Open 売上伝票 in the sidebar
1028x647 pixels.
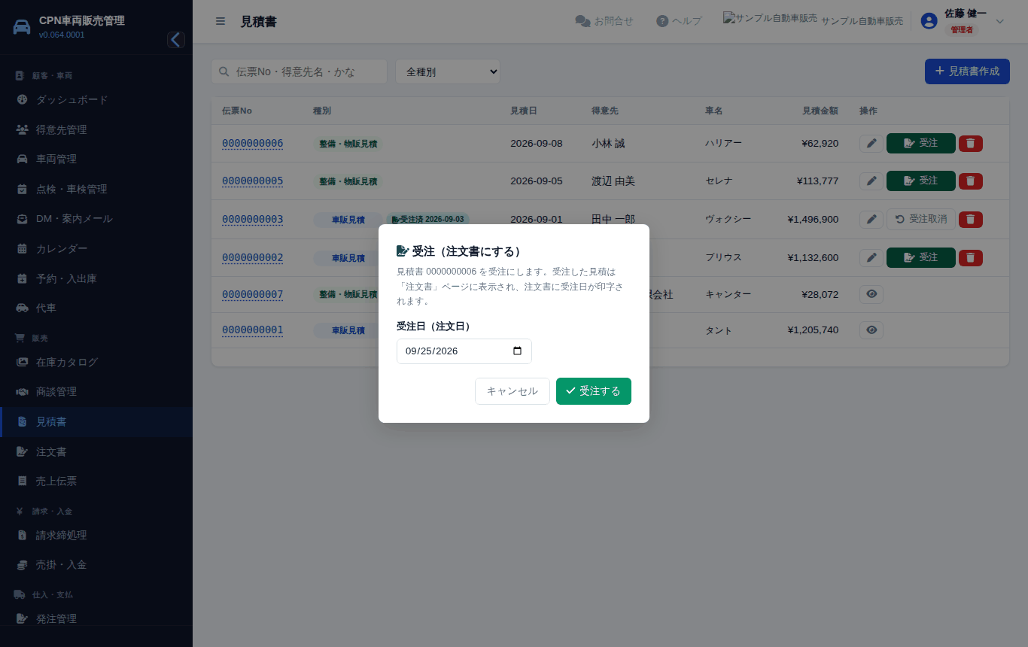96,481
